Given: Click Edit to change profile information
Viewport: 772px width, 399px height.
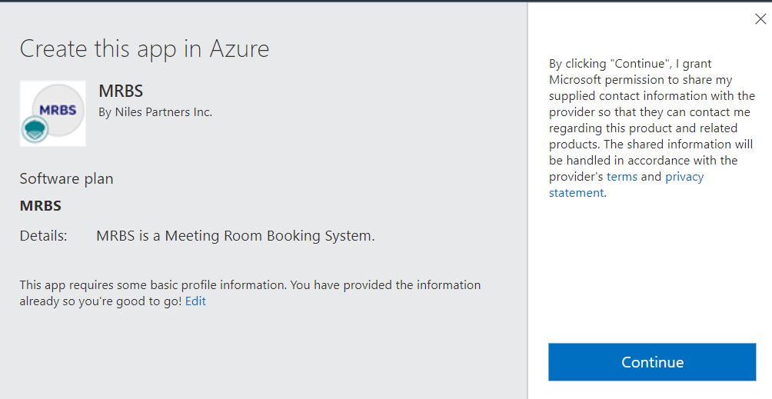Looking at the screenshot, I should 195,301.
